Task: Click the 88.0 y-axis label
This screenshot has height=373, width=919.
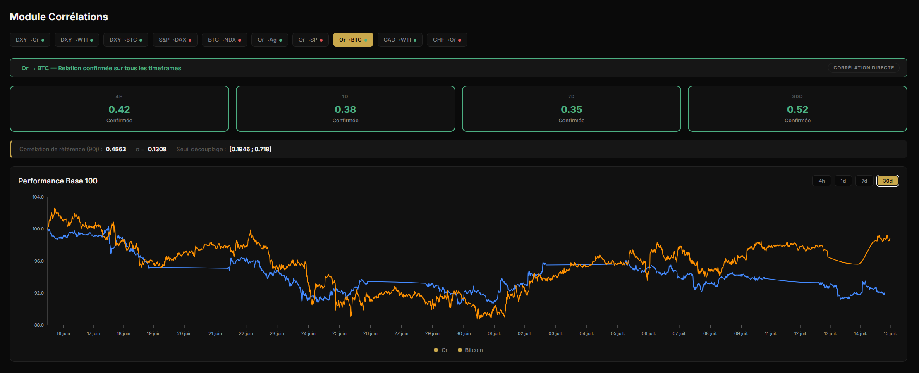Action: click(39, 325)
